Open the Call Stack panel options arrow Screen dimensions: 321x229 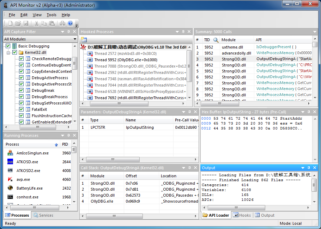pyautogui.click(x=184, y=168)
